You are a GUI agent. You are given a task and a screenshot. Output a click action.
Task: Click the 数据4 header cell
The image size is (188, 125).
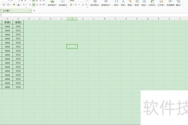(8, 22)
